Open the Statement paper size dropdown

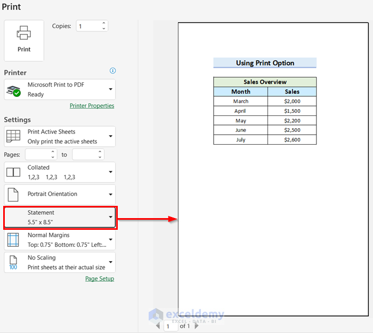60,218
